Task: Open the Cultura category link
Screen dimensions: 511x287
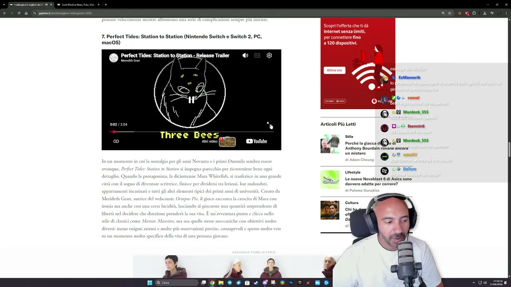Action: coord(352,203)
